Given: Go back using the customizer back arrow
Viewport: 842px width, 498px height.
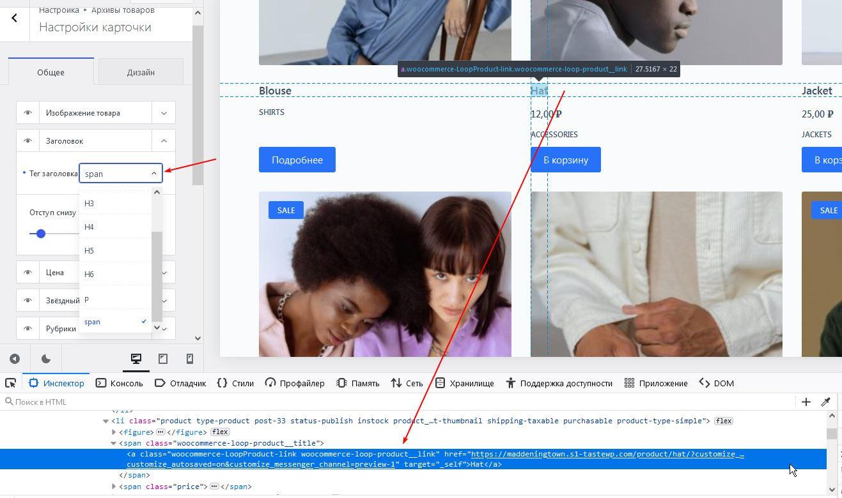Looking at the screenshot, I should click(14, 18).
